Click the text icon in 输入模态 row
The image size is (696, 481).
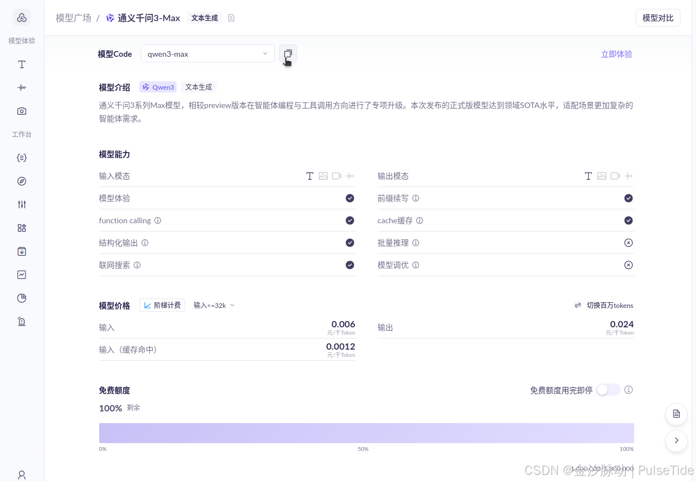tap(310, 176)
